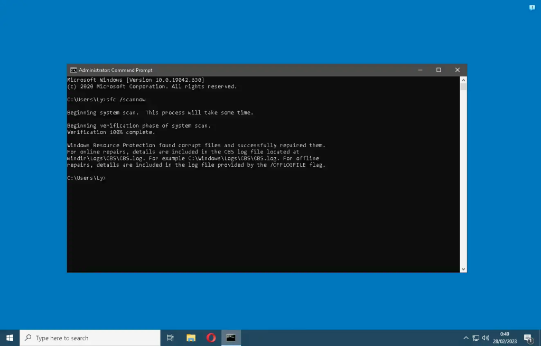The width and height of the screenshot is (541, 346).
Task: Click the console scrollbar up arrow
Action: coord(463,80)
